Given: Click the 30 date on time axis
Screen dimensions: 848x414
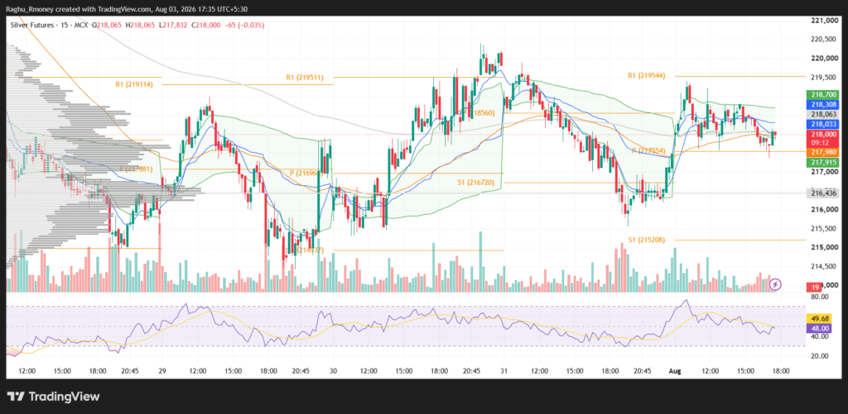Looking at the screenshot, I should tap(334, 371).
